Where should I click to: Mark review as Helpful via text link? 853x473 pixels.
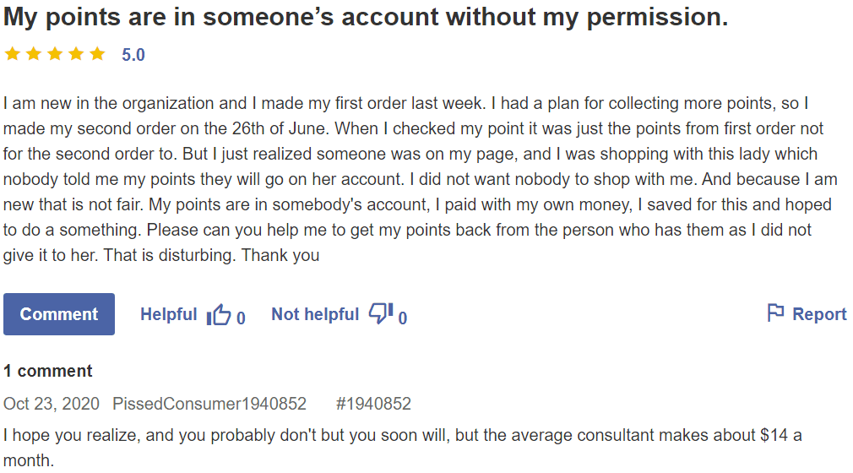[x=169, y=314]
